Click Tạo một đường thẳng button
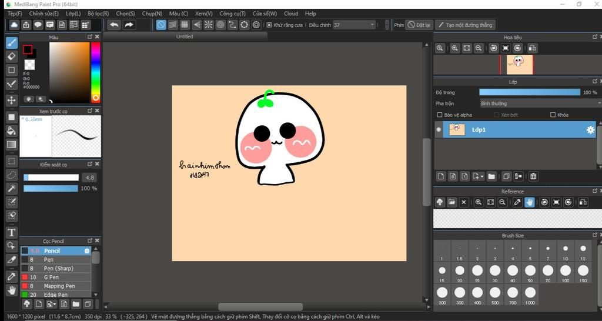This screenshot has height=321, width=602. pyautogui.click(x=465, y=25)
